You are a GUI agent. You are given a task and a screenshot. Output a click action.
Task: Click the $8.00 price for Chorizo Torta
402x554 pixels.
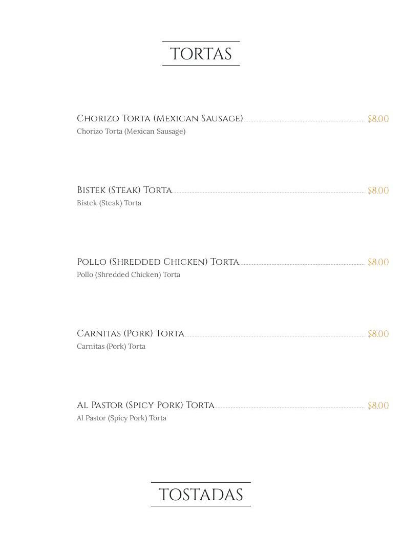(x=378, y=119)
